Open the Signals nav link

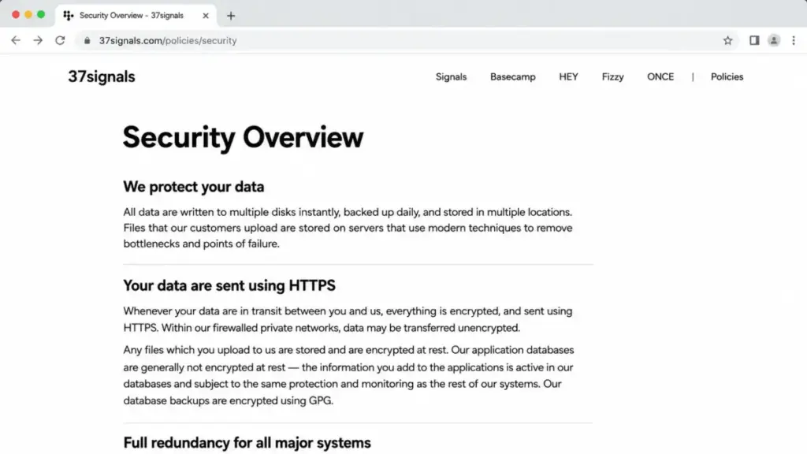click(x=451, y=76)
